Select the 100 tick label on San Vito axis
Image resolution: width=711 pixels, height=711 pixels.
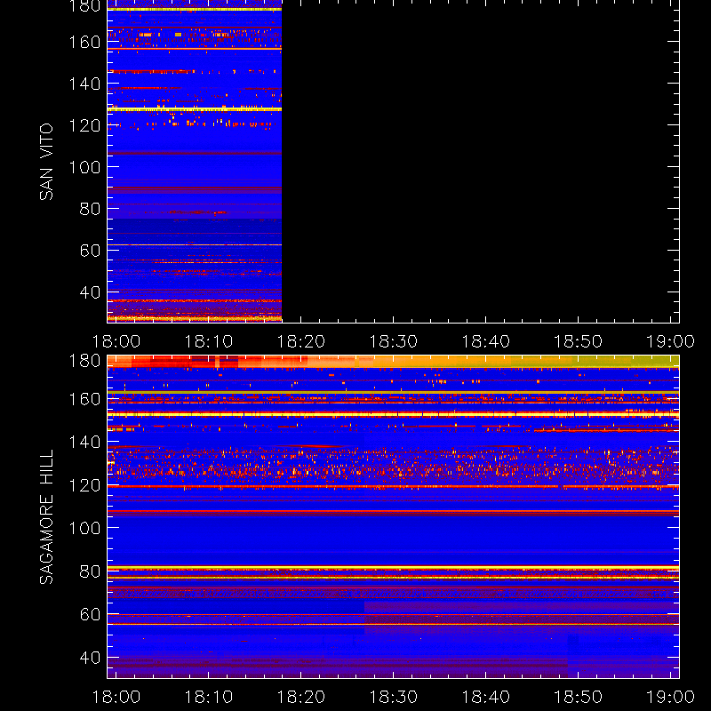[84, 167]
